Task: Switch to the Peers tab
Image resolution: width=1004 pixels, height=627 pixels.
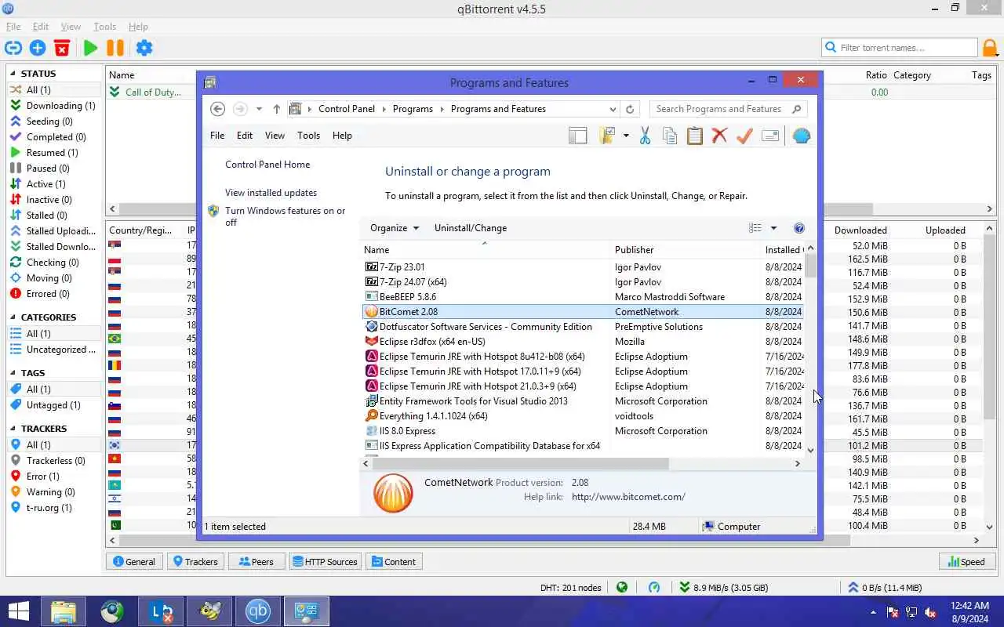Action: (x=256, y=561)
